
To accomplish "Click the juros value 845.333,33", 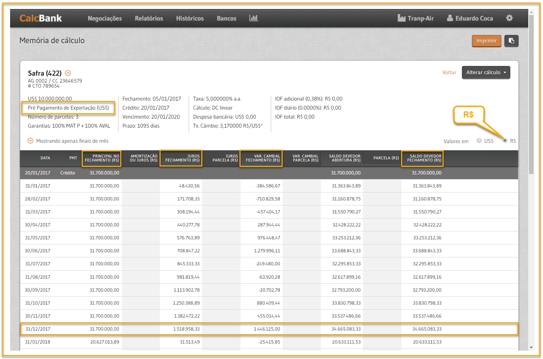I will 188,264.
